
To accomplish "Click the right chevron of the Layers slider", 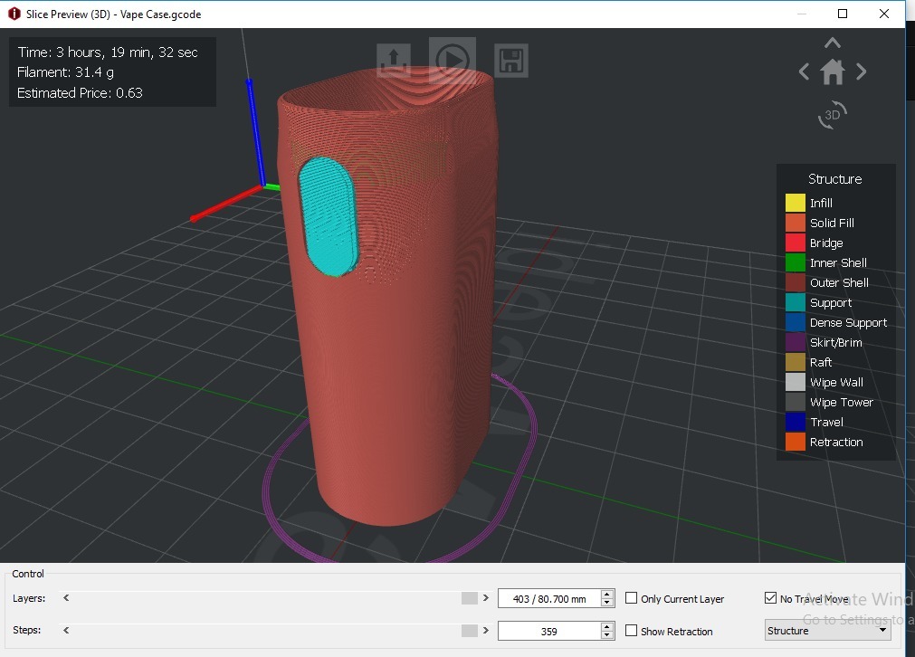I will tap(485, 598).
